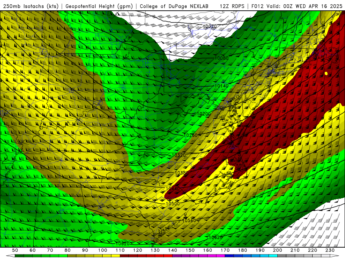Screen dimensions: 345x258
Task: Select the 90 kts legend value
Action: point(85,250)
